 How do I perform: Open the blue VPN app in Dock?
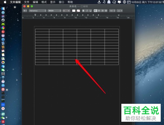pyautogui.click(x=3, y=105)
